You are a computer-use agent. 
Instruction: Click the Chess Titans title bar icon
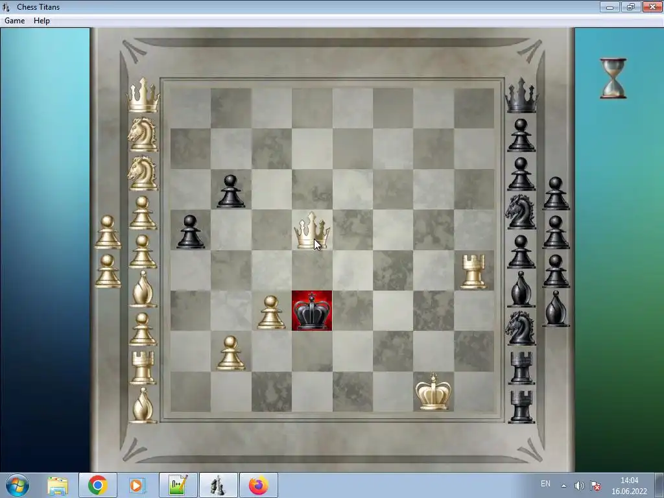pos(6,6)
